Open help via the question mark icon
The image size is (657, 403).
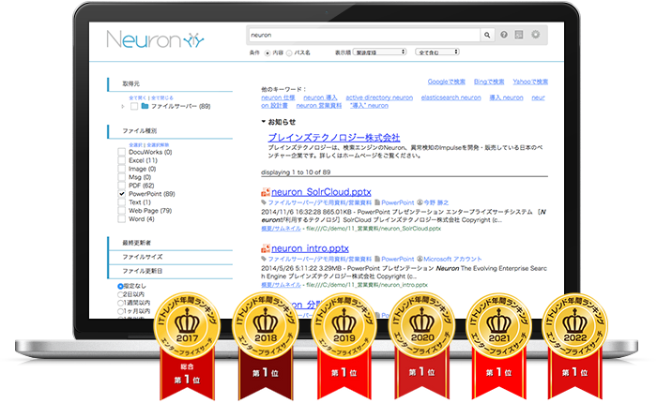(x=504, y=35)
